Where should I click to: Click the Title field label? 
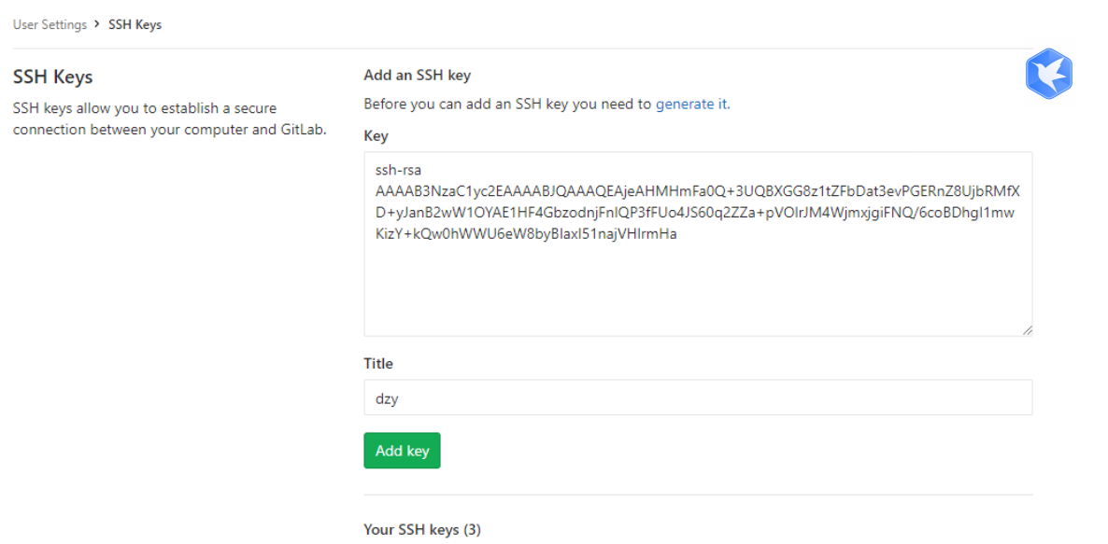click(378, 364)
